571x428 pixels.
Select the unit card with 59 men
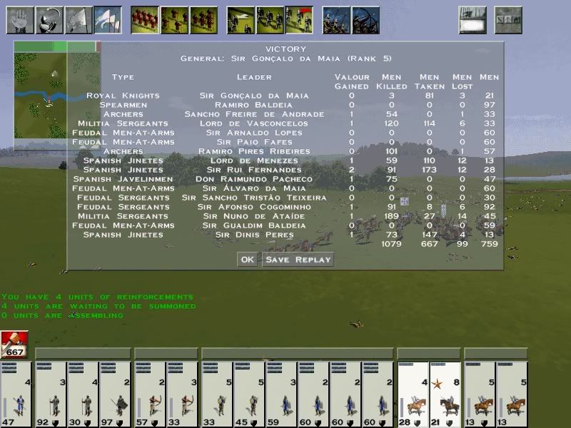[281, 394]
